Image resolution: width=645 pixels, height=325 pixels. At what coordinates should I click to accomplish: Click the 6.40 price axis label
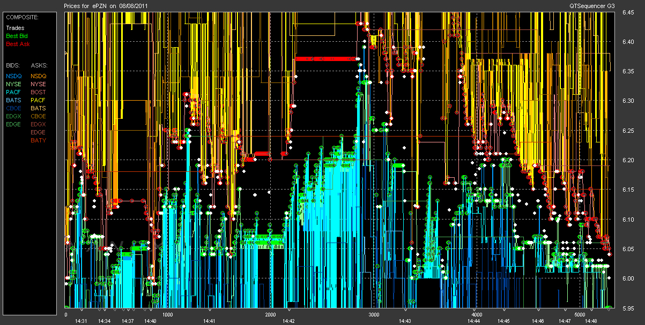point(628,41)
